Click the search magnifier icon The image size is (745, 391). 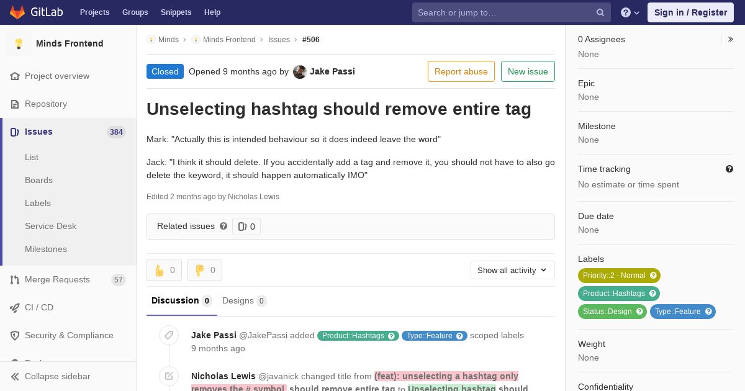coord(600,12)
